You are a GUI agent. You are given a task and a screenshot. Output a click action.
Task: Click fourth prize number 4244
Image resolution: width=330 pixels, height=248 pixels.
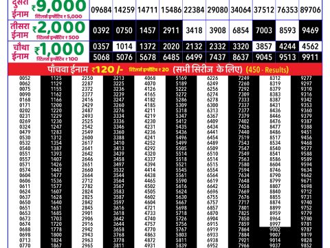[x=287, y=47]
